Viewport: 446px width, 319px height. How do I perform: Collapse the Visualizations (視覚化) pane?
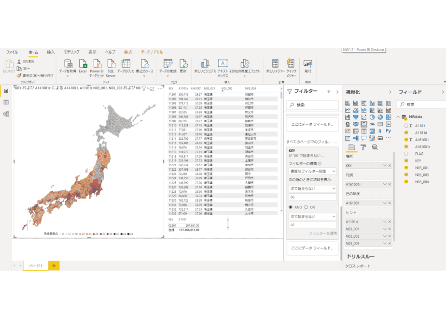[x=390, y=92]
